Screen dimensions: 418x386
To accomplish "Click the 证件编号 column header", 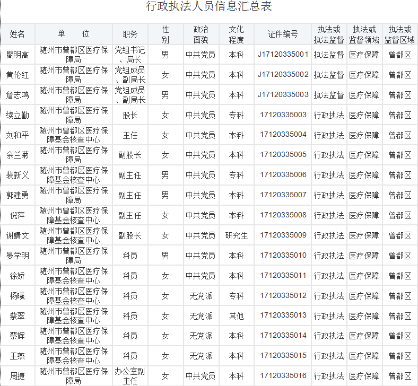I will click(283, 34).
